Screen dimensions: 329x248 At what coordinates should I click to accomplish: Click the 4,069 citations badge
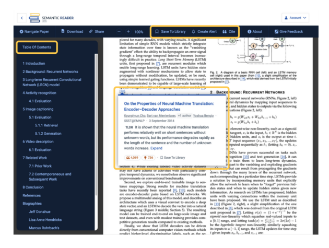[x=132, y=158]
